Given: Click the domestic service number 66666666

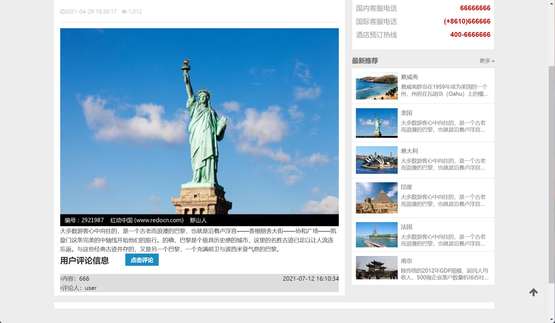Looking at the screenshot, I should (474, 8).
